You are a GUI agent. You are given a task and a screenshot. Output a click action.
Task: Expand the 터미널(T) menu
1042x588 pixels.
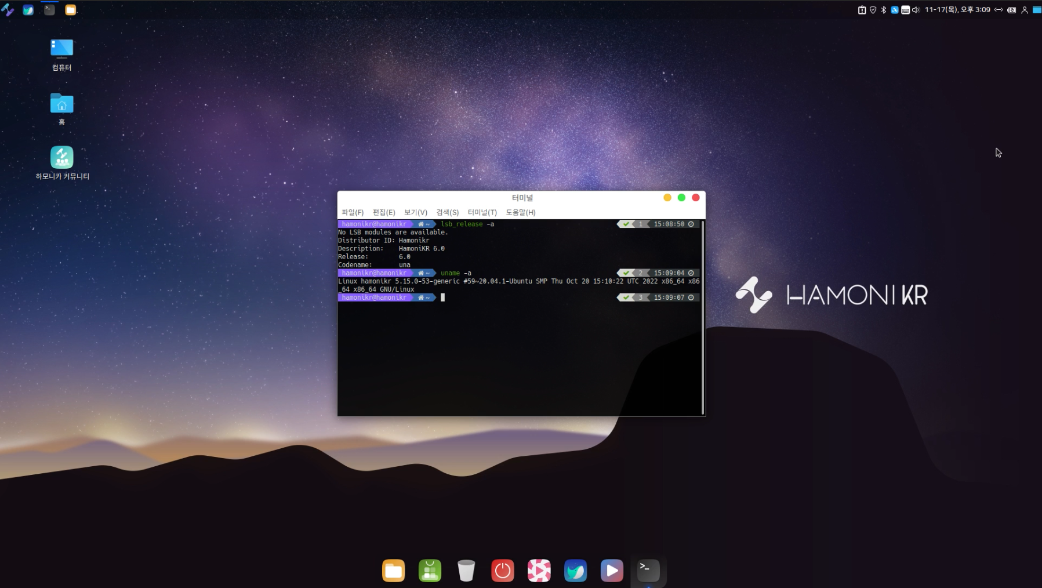[482, 212]
